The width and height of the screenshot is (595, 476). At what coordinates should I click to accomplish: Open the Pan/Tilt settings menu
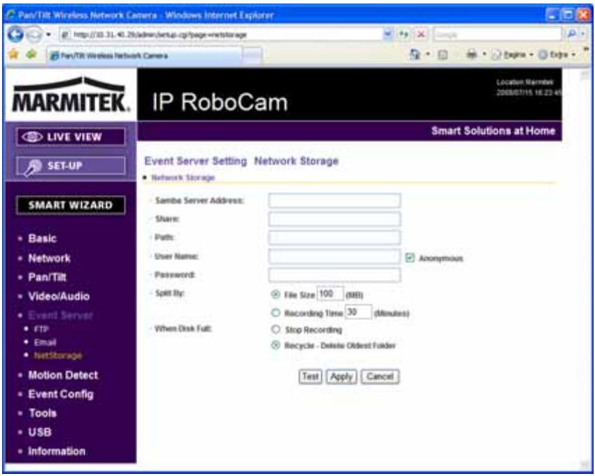click(x=47, y=277)
